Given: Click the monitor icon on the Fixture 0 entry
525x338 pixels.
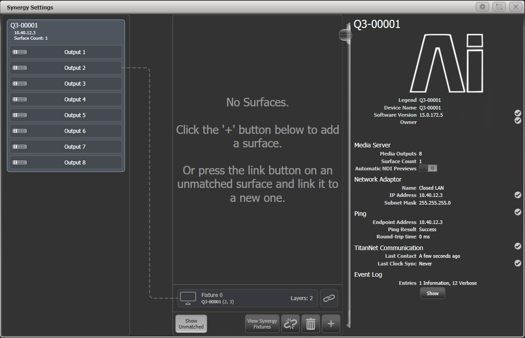Looking at the screenshot, I should pyautogui.click(x=187, y=298).
